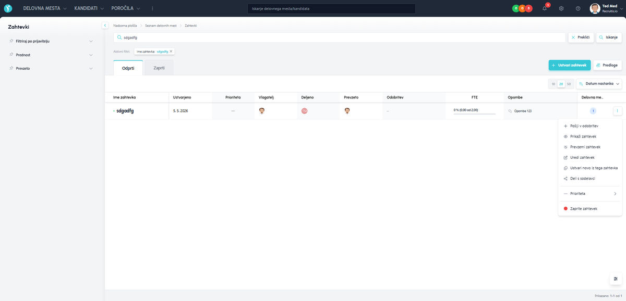
Task: Switch to the Zaprti tab
Action: (x=159, y=68)
